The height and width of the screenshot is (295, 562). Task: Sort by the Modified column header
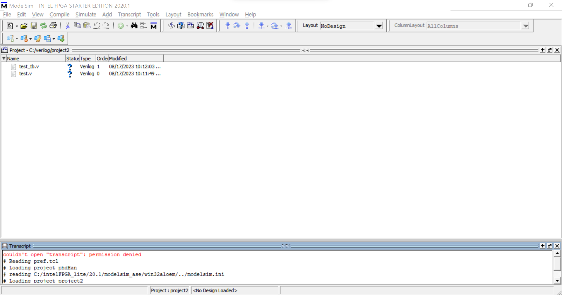(136, 58)
